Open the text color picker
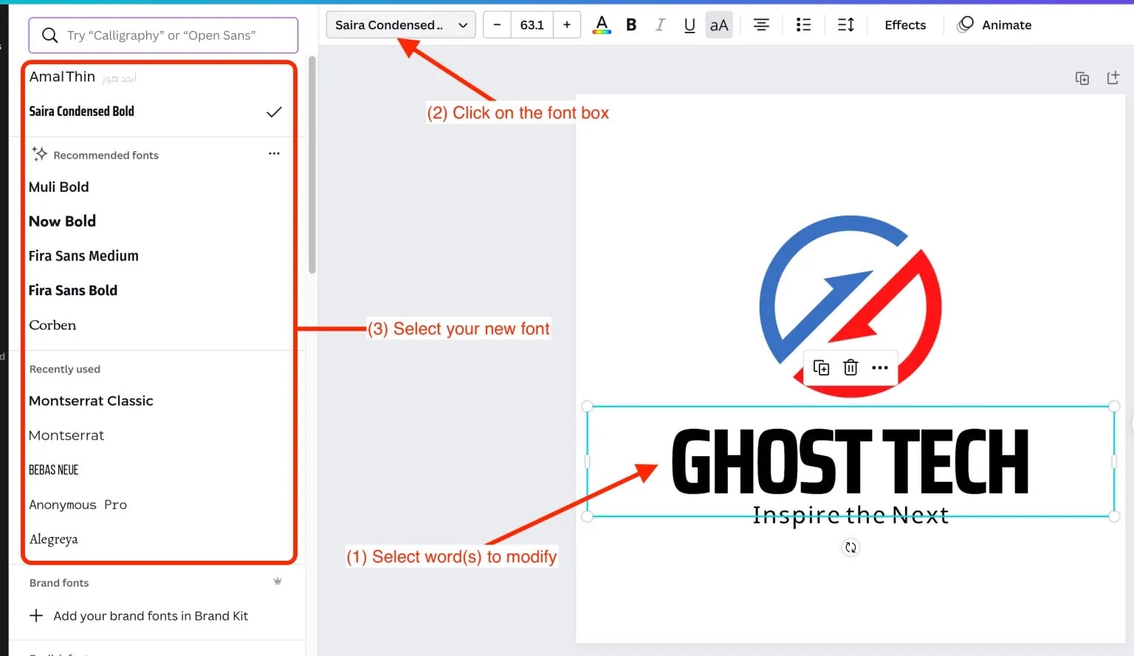The width and height of the screenshot is (1134, 656). 602,25
